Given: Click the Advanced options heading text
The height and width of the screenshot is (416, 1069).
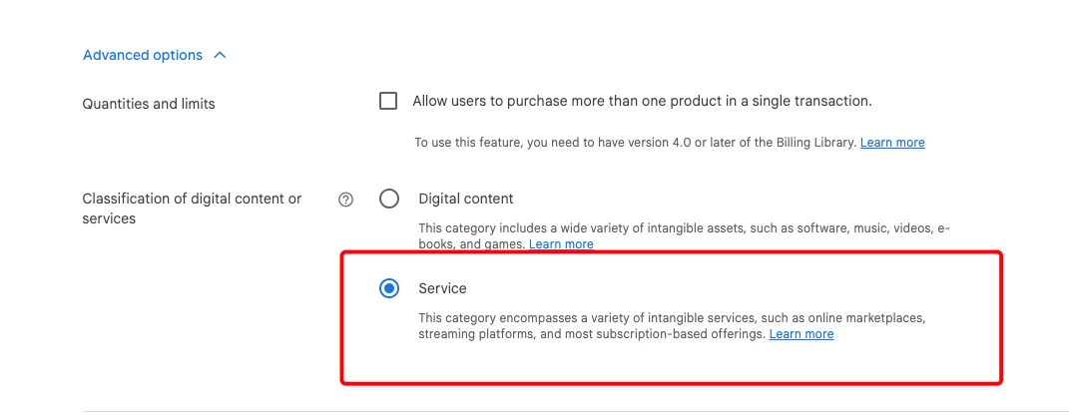Looking at the screenshot, I should [143, 55].
